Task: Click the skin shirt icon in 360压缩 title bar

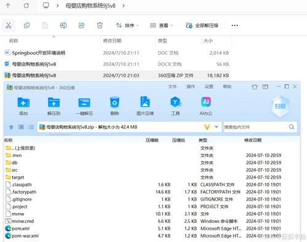Action: click(255, 87)
